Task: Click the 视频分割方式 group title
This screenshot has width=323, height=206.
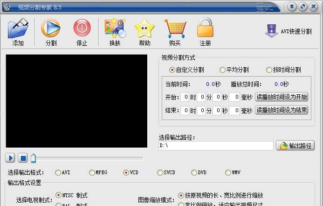Action: point(178,57)
